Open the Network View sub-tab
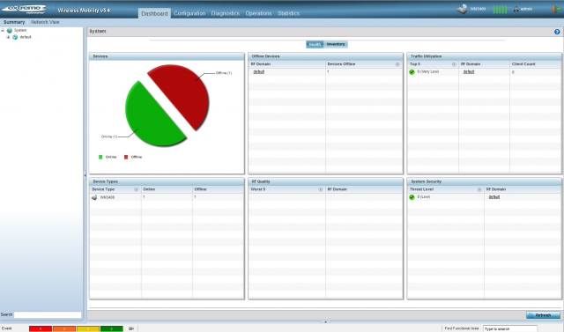Image resolution: width=564 pixels, height=332 pixels. click(x=45, y=22)
